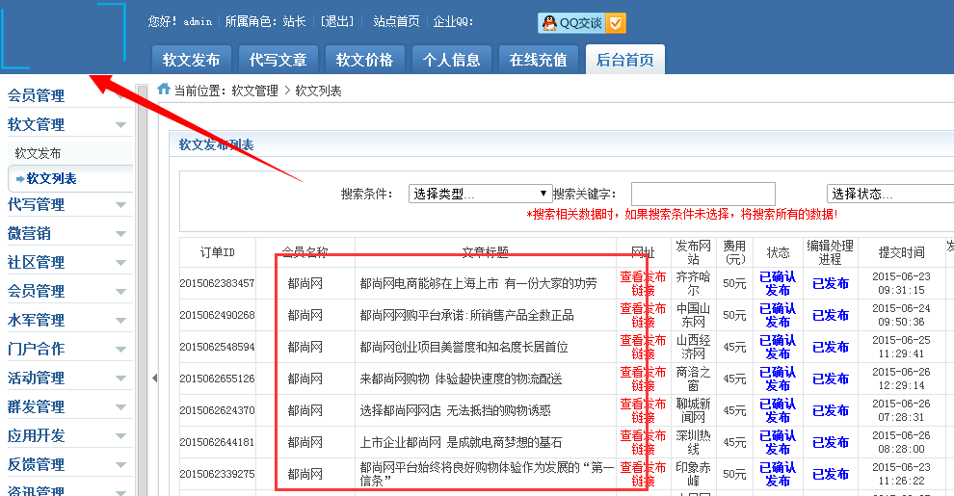Switch to the 软文发布 top tab
954x496 pixels.
(x=191, y=60)
